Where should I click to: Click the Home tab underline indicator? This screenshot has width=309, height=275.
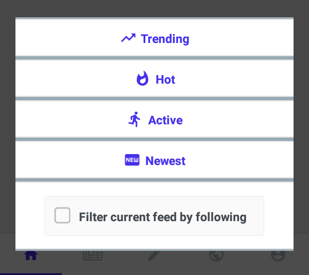[31, 274]
